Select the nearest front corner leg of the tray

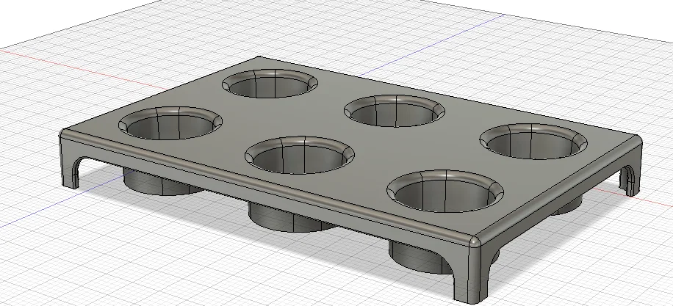point(470,274)
